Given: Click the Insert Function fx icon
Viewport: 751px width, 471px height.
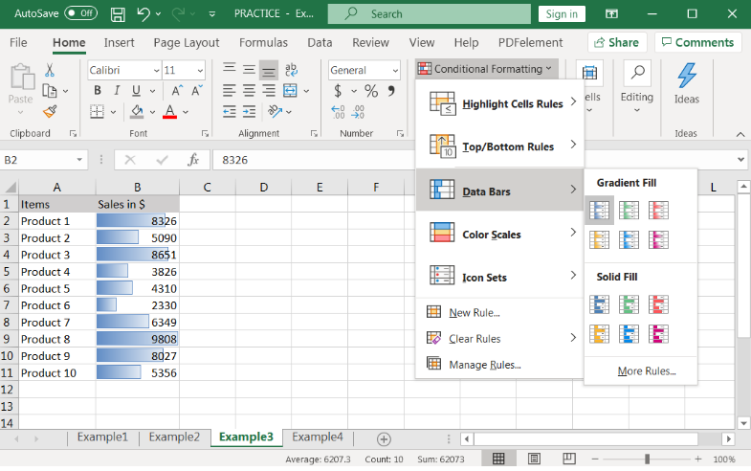Looking at the screenshot, I should coord(193,160).
